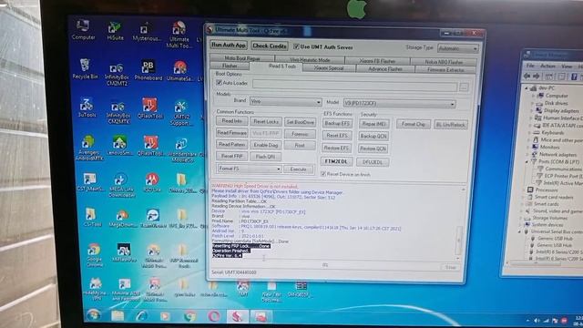Click the Auto Loader path input field
The image size is (583, 328).
tap(354, 86)
